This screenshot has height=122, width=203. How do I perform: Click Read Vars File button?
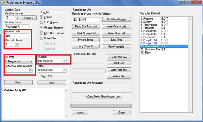(x=119, y=57)
